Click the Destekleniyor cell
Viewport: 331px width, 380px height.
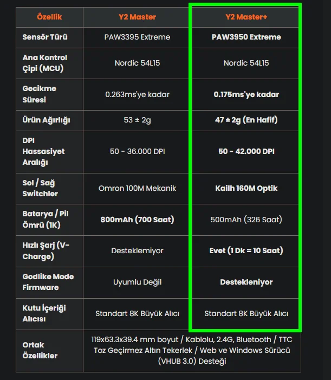point(246,282)
